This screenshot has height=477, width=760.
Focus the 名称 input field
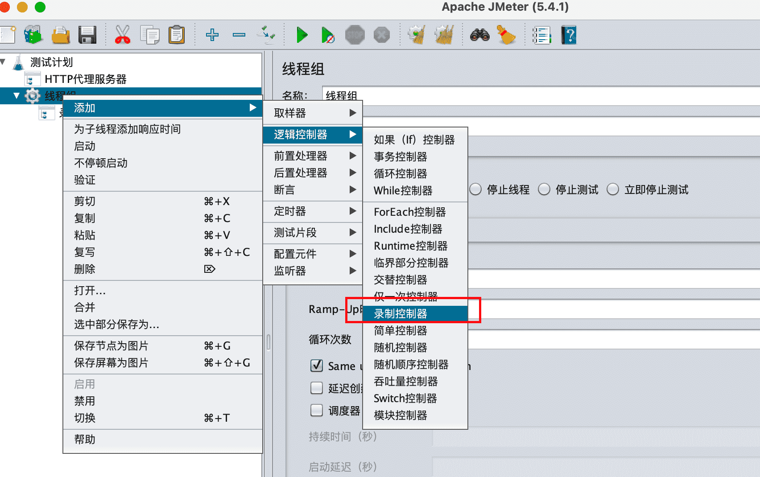(541, 95)
